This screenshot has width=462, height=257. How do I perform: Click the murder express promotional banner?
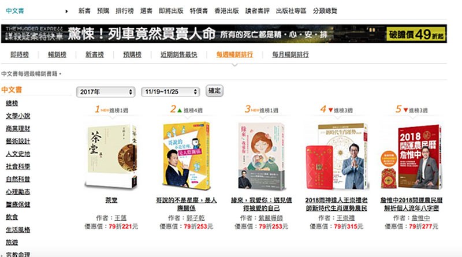coord(224,34)
